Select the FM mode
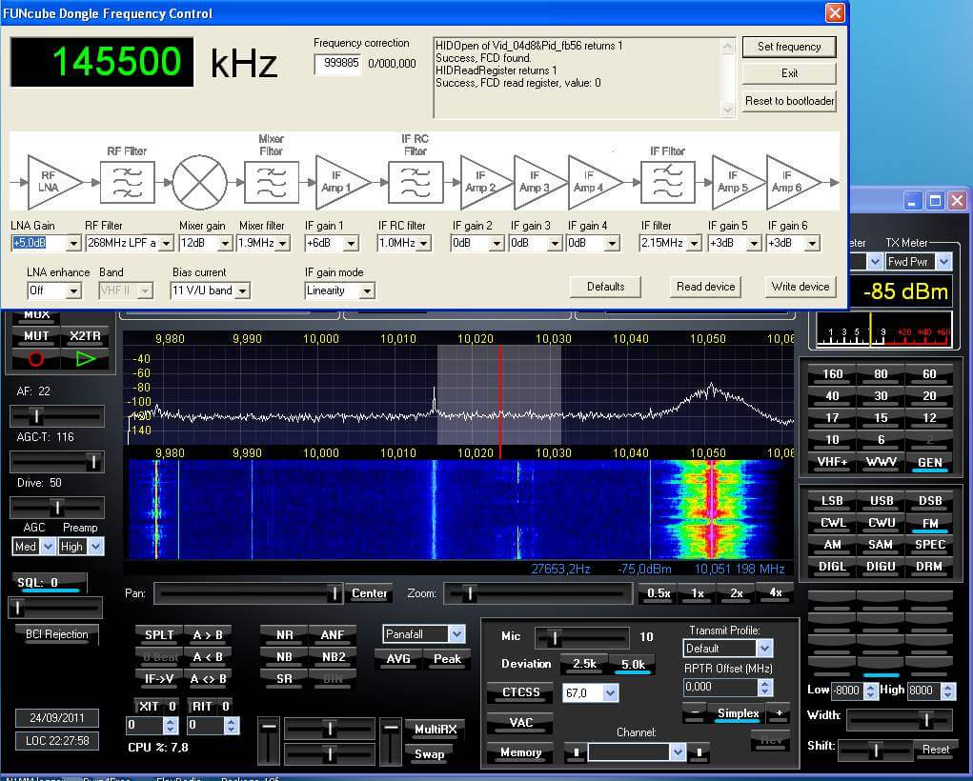Screen dimensions: 973x781 tap(929, 523)
